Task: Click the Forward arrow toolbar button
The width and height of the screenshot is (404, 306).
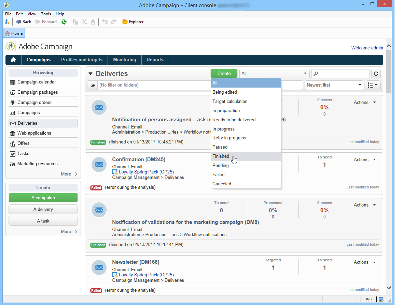Action: point(46,22)
